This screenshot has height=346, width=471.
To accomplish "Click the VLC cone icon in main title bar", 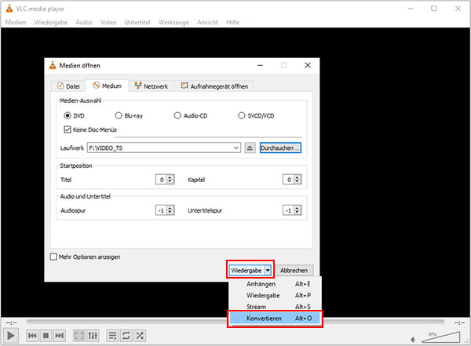I will click(9, 9).
